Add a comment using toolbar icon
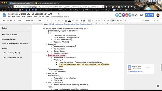 80,21
